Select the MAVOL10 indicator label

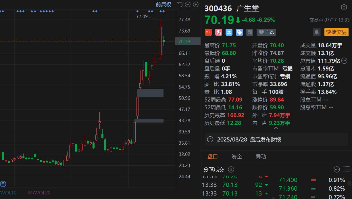[x=9, y=193]
